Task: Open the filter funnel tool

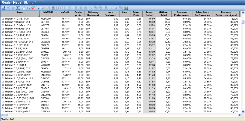Action: 33,8
